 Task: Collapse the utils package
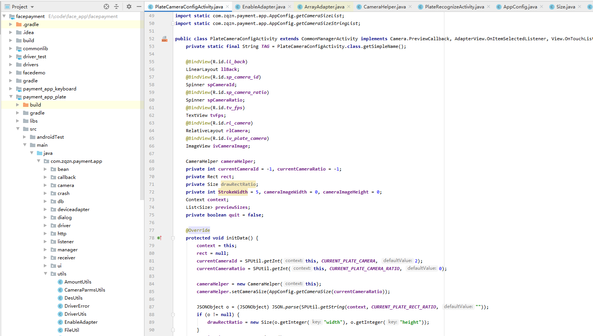45,274
